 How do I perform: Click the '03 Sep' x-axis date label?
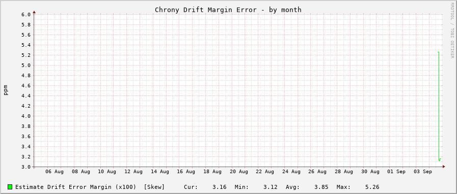423,172
